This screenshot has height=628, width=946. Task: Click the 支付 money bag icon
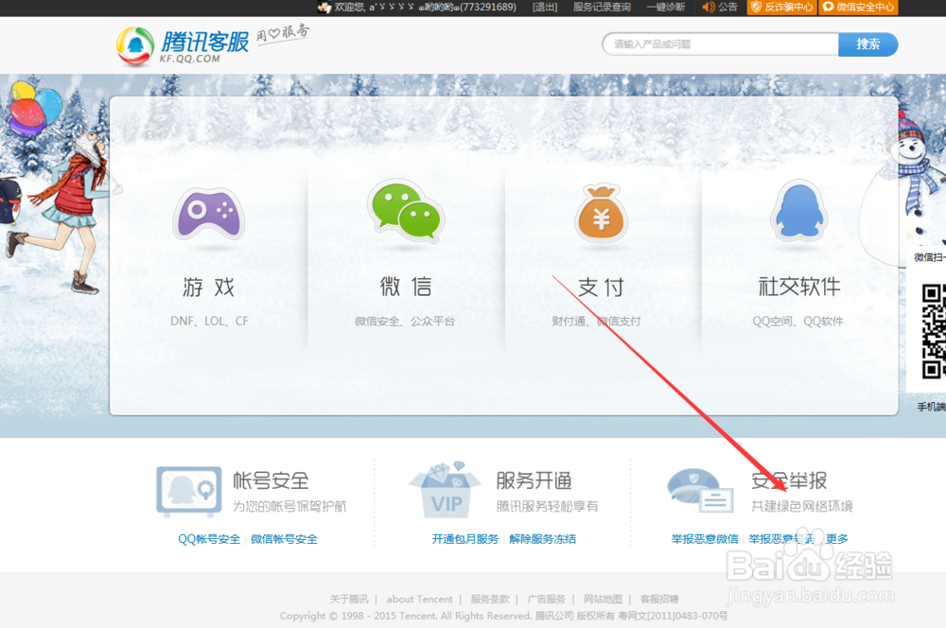602,212
